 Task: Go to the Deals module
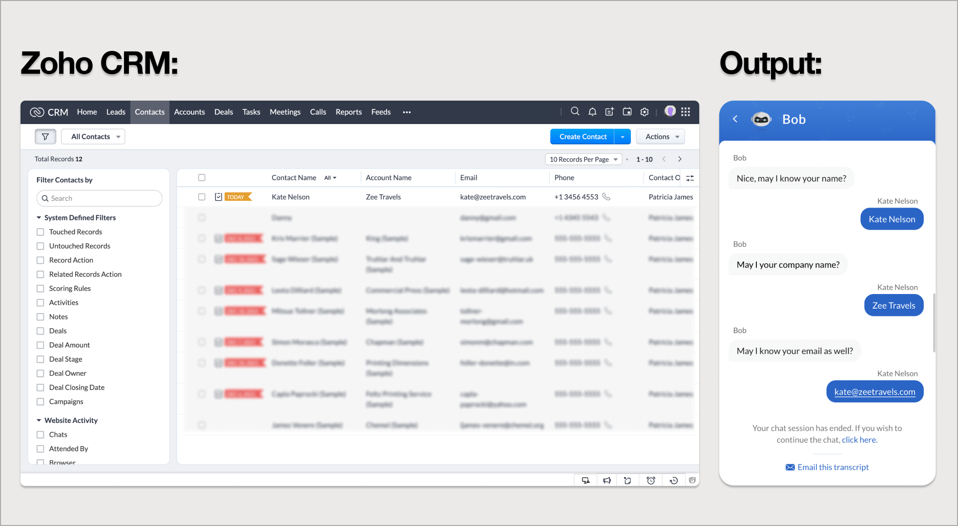[224, 112]
